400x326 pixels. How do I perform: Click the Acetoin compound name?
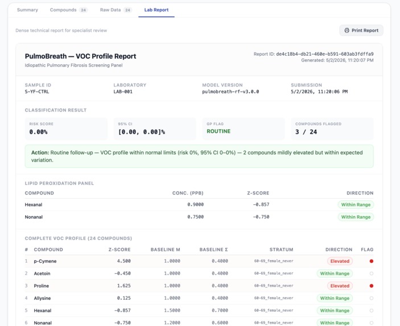[x=42, y=274]
